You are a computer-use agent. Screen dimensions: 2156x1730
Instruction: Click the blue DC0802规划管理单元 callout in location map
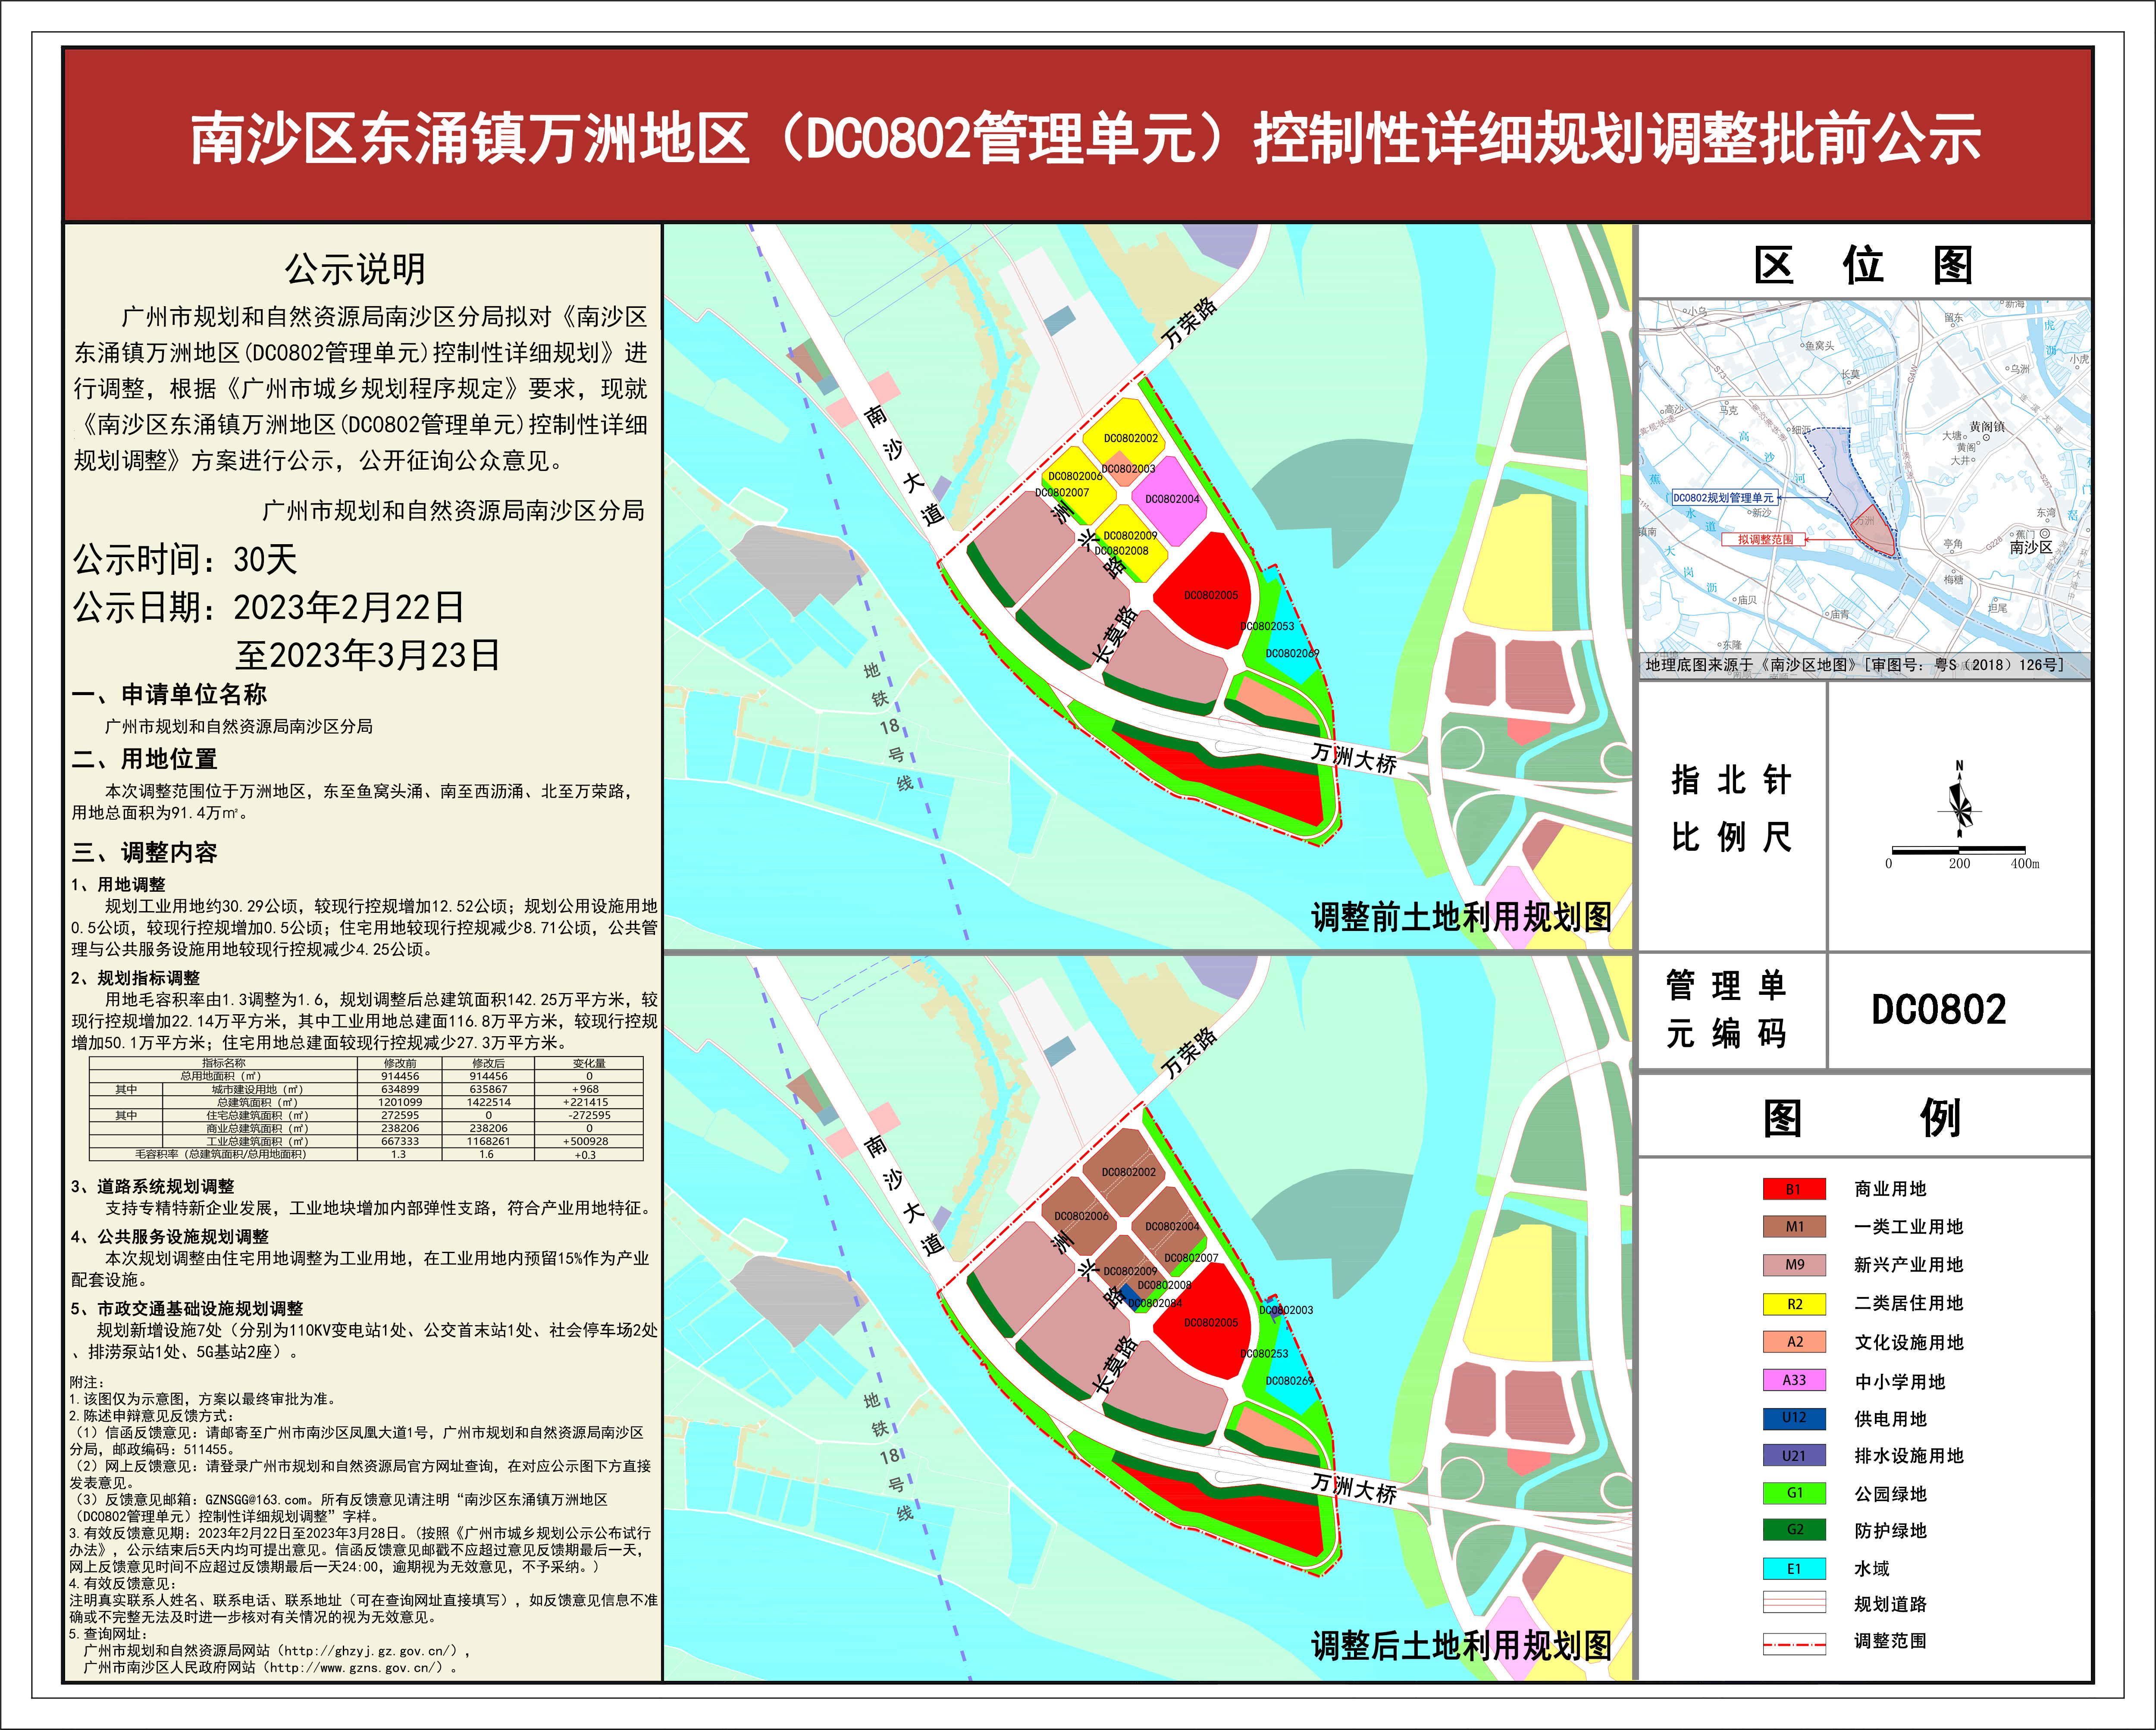coord(1724,497)
